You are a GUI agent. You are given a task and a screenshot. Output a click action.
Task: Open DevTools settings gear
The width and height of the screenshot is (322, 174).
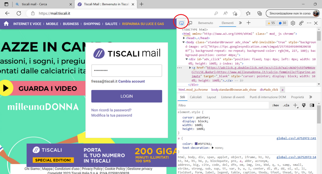(x=293, y=23)
